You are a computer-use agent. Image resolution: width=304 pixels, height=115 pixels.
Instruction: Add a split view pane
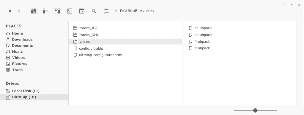82,11
